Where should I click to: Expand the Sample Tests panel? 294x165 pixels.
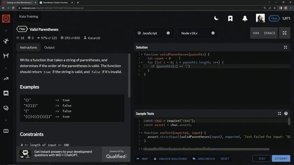(x=279, y=114)
